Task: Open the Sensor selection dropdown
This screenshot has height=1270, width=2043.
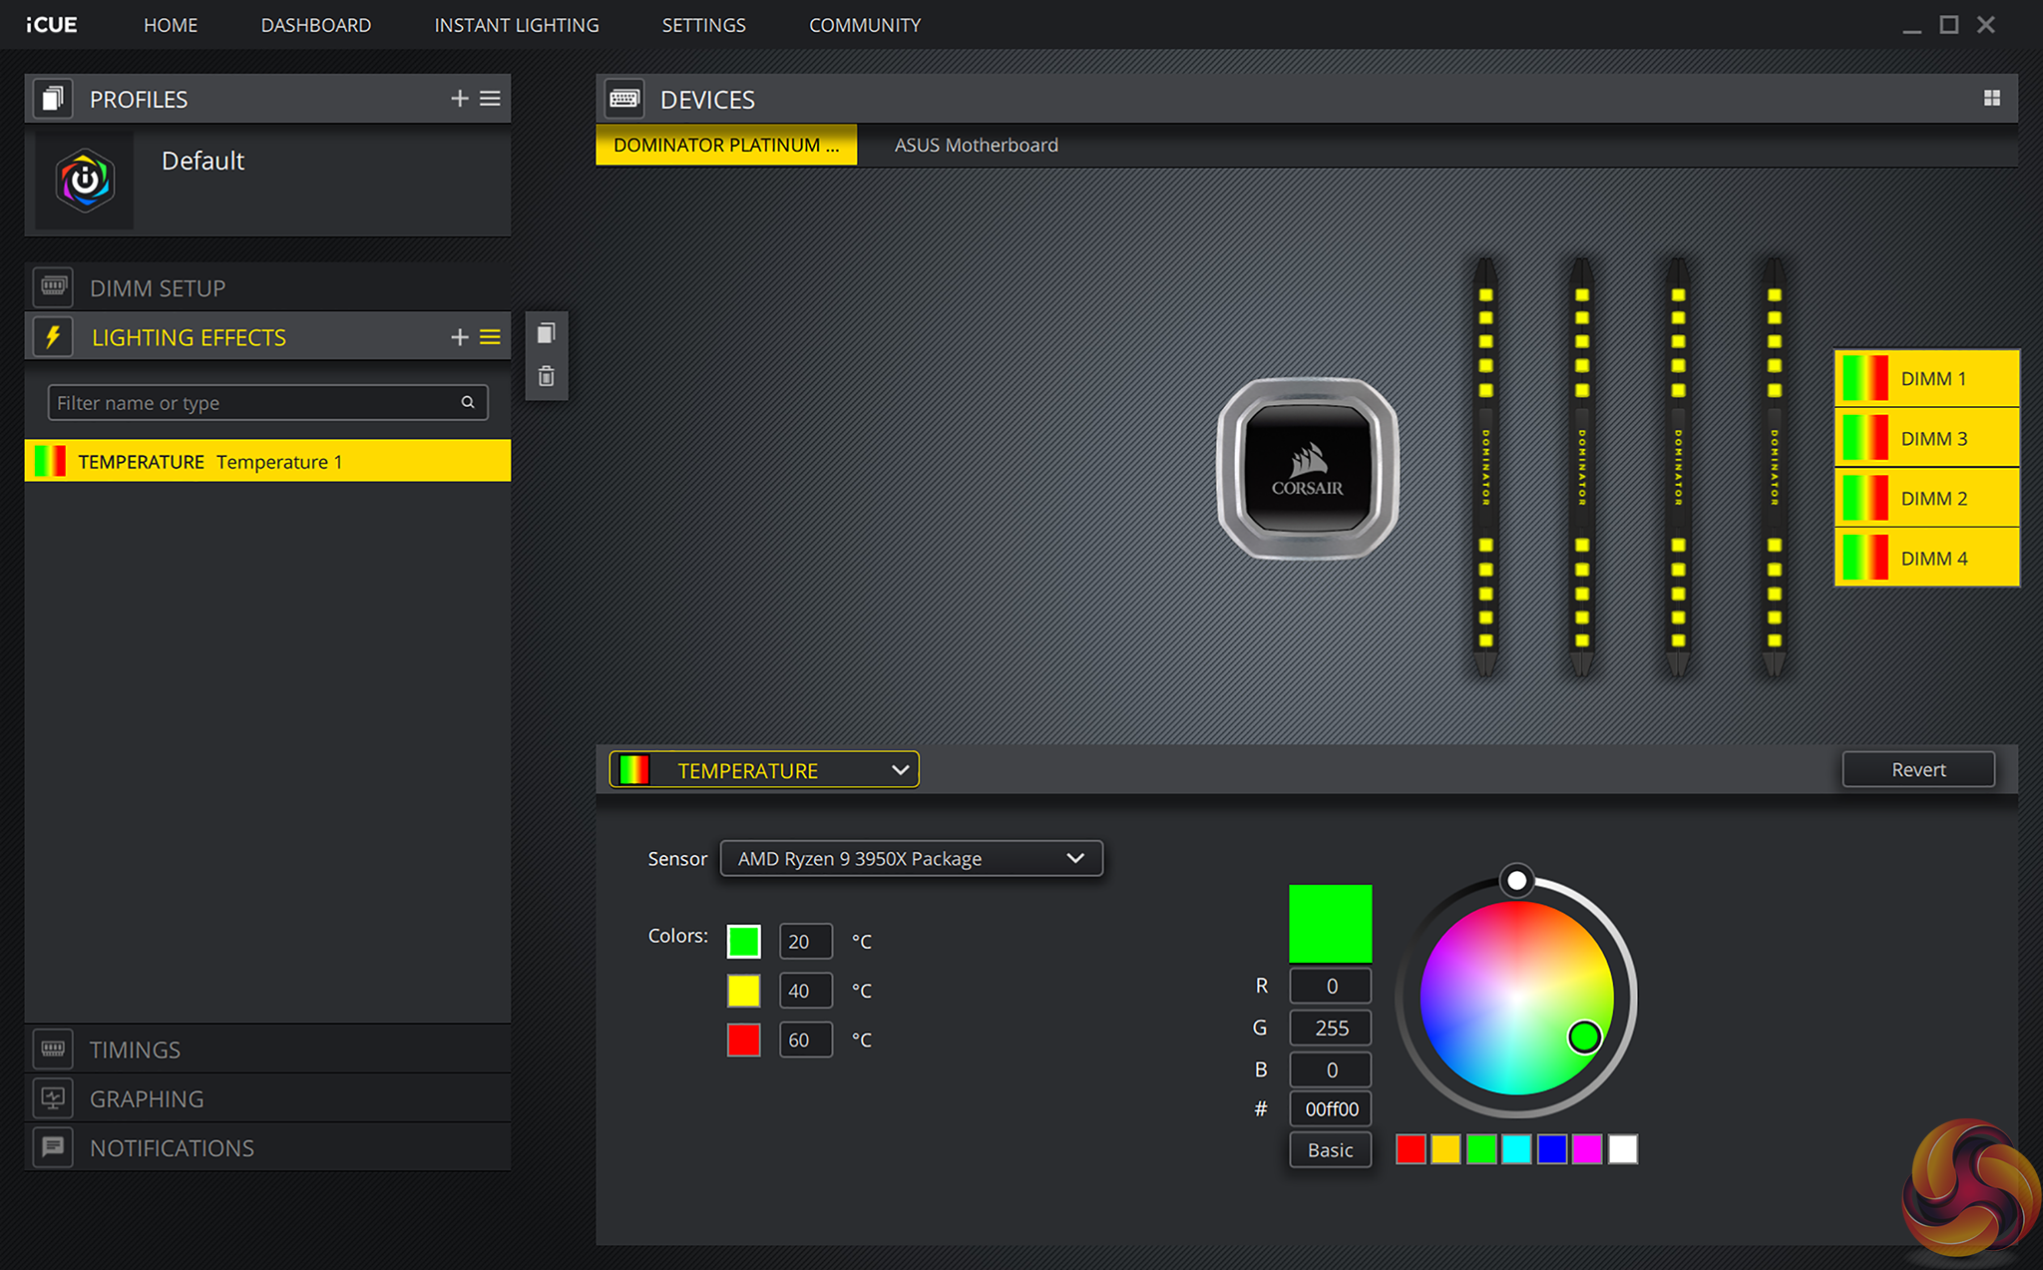Action: click(911, 858)
